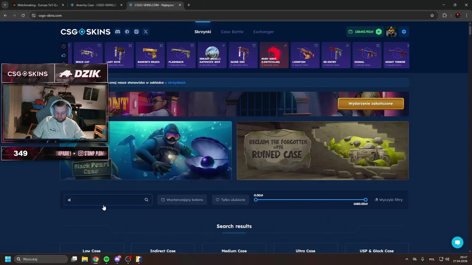The image size is (472, 265).
Task: Open volume control in system tray
Action: [x=447, y=259]
